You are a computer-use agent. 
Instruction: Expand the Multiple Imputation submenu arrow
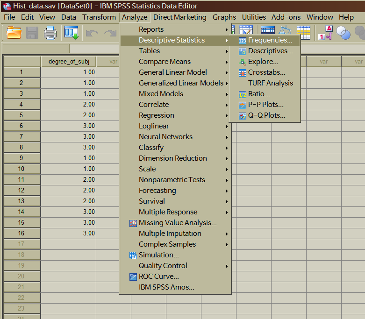click(227, 234)
